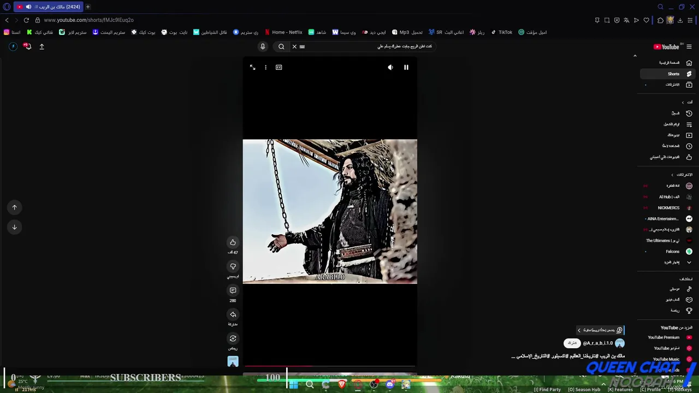
Task: Open @A_r_a_b_i.1.0 channel avatar
Action: coord(619,343)
